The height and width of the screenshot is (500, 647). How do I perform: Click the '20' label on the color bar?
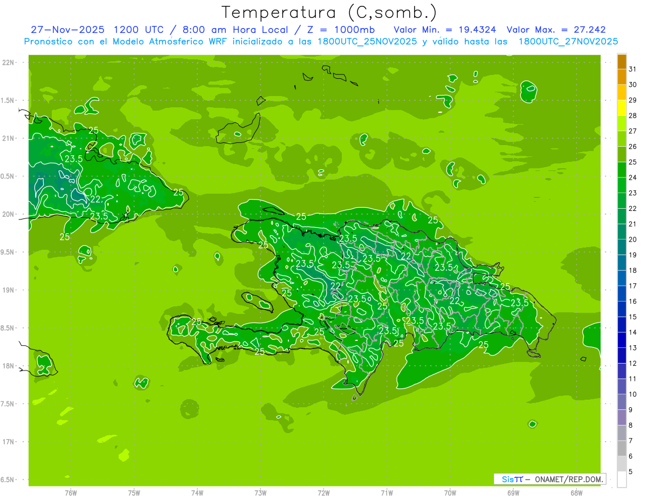pyautogui.click(x=633, y=239)
